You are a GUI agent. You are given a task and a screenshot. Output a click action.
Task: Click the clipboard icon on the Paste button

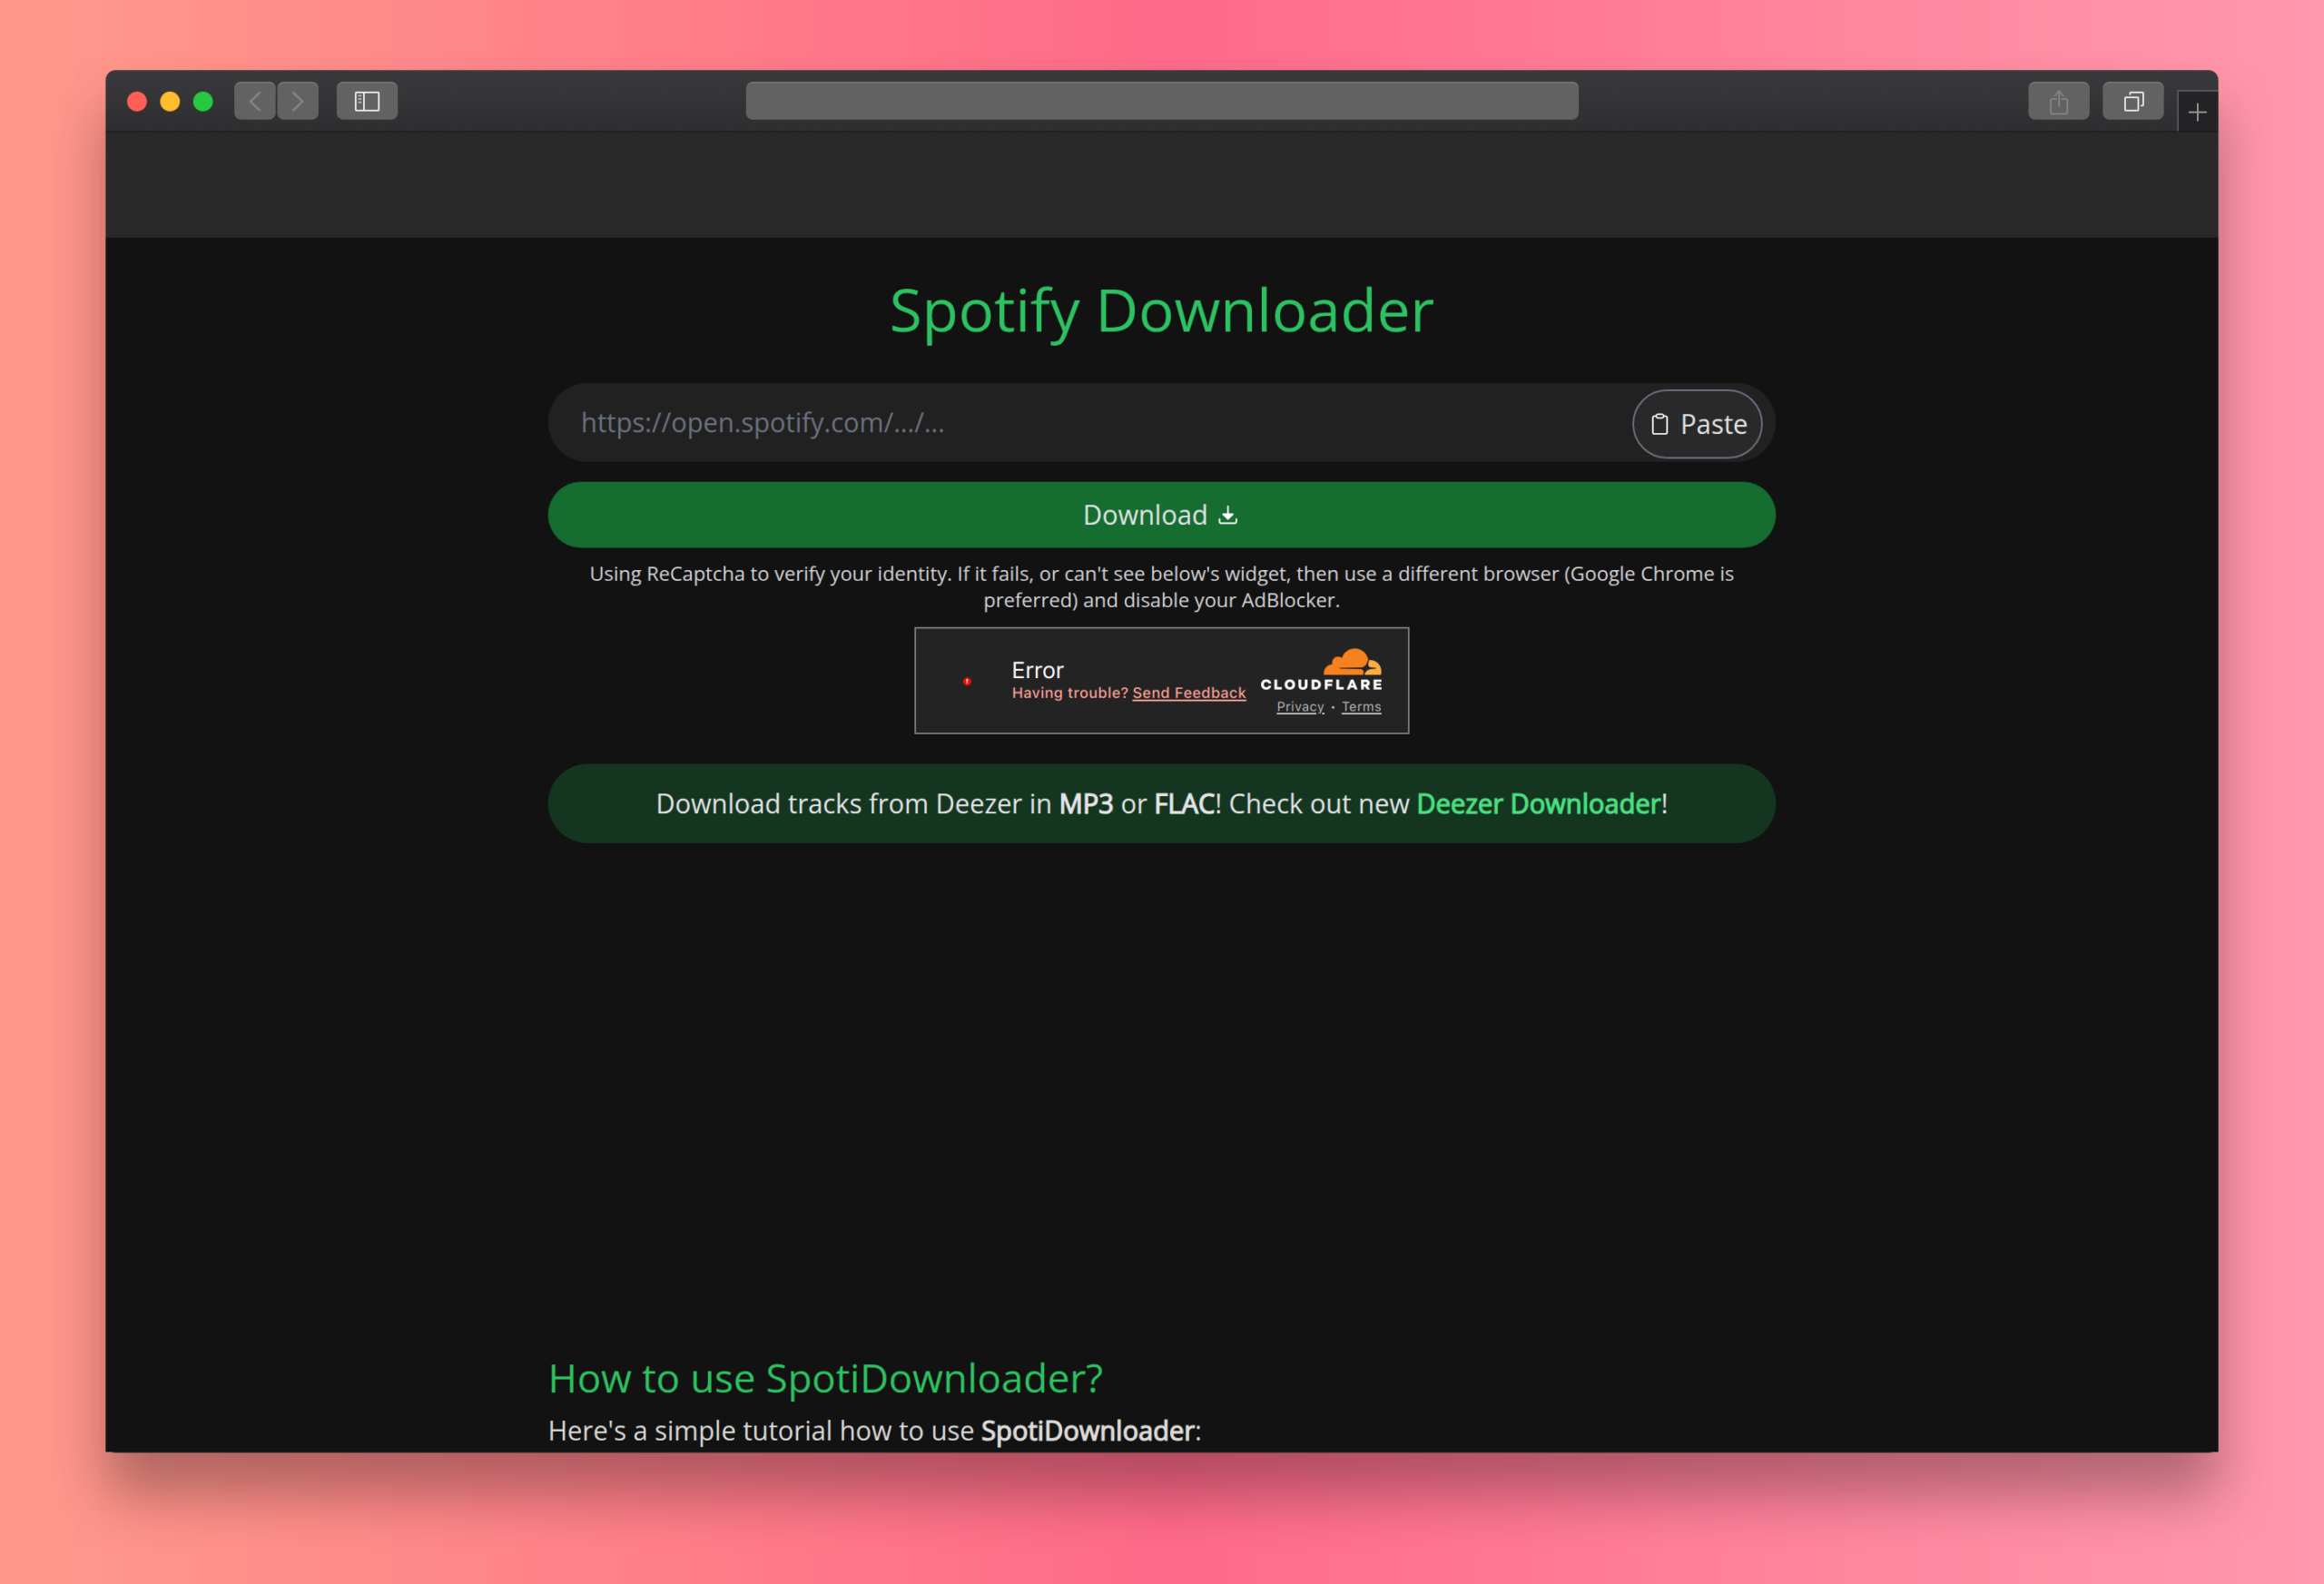[x=1659, y=424]
